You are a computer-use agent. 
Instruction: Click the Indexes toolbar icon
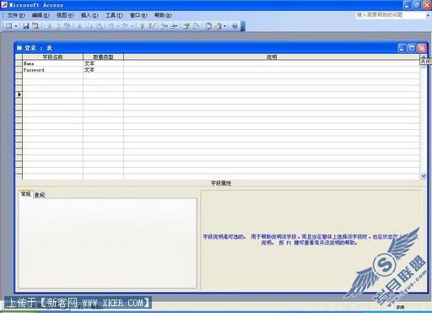click(x=152, y=26)
